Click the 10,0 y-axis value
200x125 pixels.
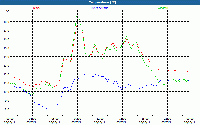pos(7,92)
